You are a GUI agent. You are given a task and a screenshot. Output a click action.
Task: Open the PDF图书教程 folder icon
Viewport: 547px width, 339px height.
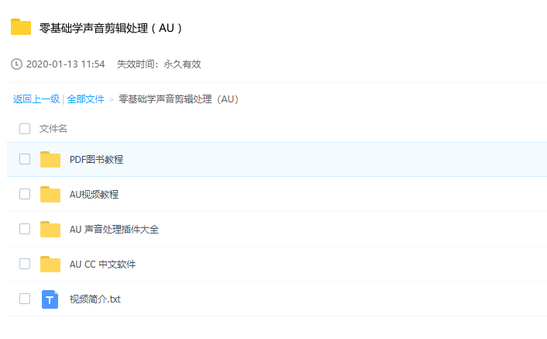[x=50, y=160]
